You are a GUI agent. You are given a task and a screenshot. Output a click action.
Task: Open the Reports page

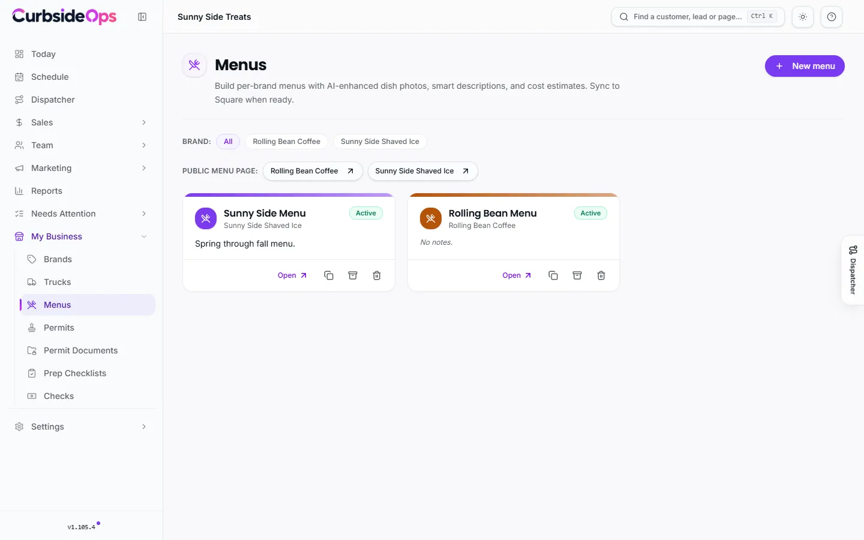point(81,191)
